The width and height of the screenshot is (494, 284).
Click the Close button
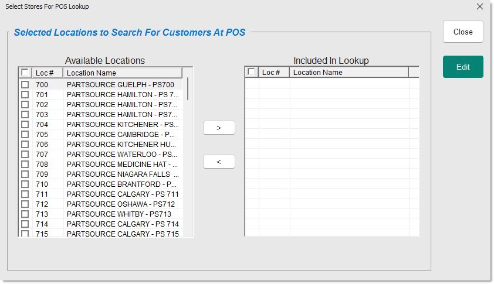(462, 32)
